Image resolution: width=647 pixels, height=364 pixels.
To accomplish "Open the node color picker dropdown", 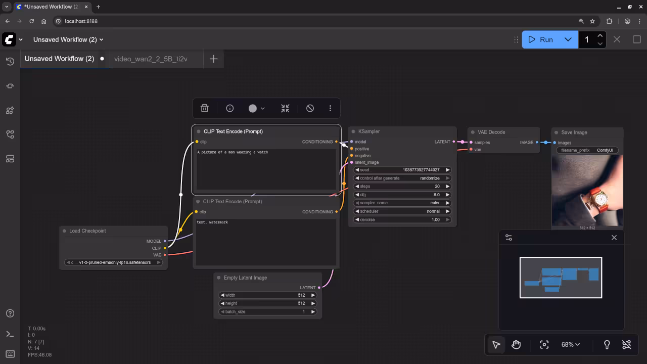I will tap(256, 108).
